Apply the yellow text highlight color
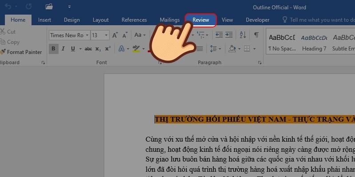This screenshot has height=177, width=355. (x=136, y=49)
